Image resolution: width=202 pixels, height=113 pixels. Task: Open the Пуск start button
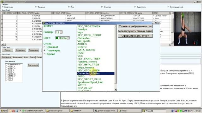4,111
